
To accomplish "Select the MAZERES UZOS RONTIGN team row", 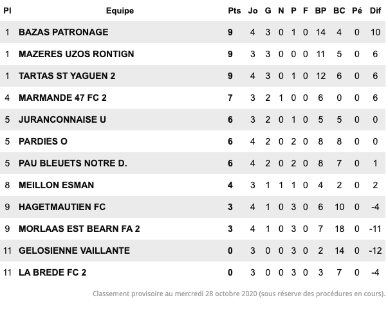I will pos(192,54).
